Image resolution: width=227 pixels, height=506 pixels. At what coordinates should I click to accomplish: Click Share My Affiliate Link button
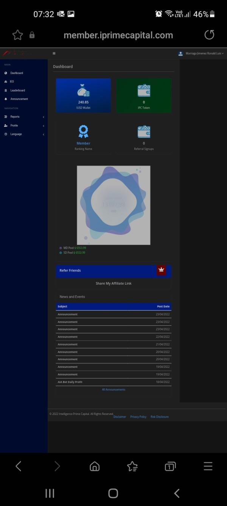click(x=113, y=284)
